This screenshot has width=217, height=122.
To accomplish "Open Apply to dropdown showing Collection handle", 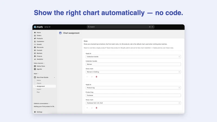I will [x=133, y=57].
